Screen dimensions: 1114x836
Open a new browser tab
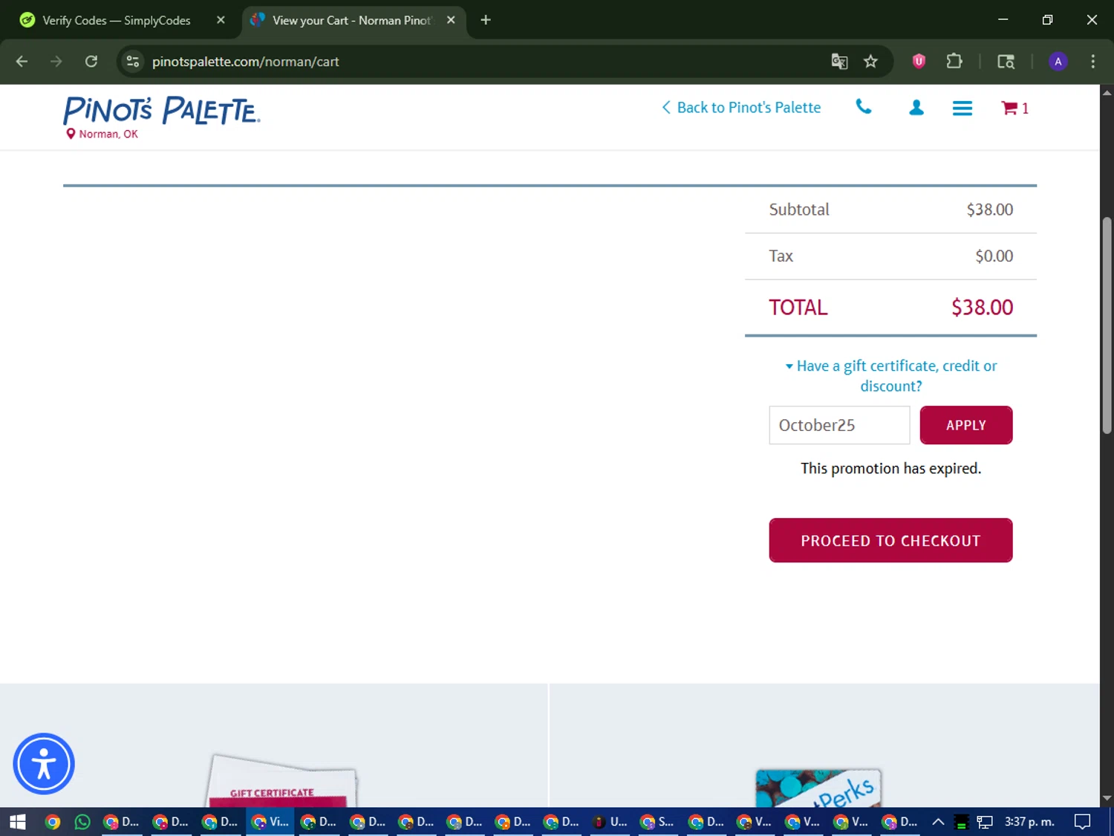[486, 20]
